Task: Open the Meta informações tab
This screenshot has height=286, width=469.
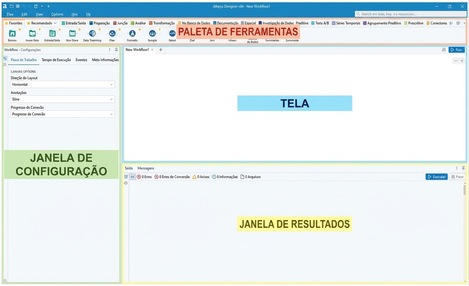Action: tap(105, 60)
